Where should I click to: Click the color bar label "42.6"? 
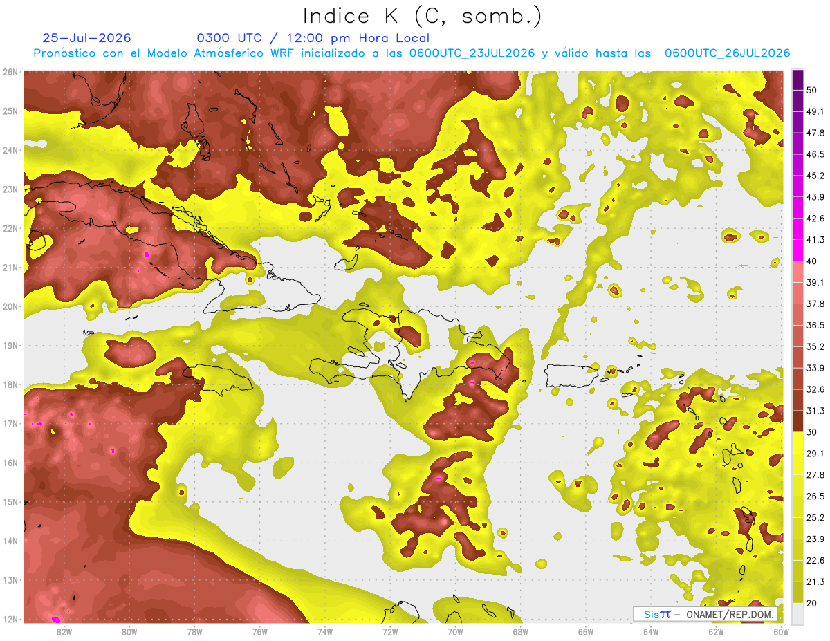(815, 219)
